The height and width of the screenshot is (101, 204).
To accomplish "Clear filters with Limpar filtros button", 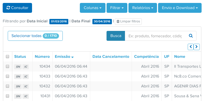I will 128,21.
